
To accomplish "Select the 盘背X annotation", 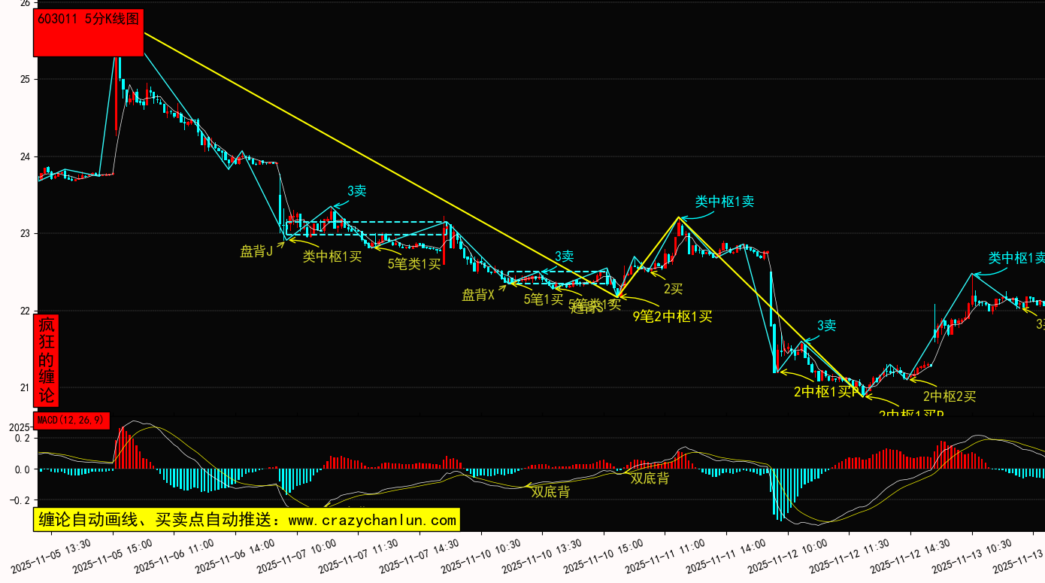I will coord(478,296).
